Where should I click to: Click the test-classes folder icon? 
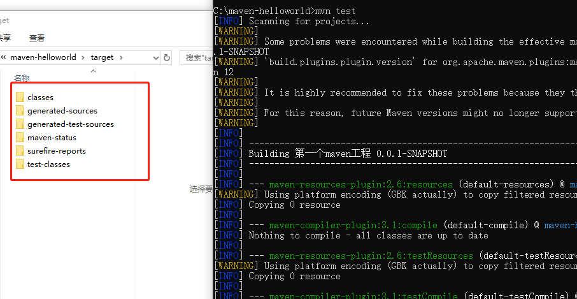(20, 164)
